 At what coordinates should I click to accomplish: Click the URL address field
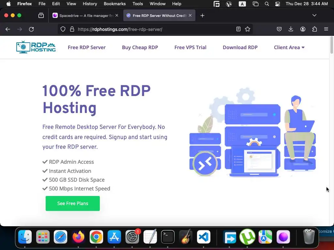pyautogui.click(x=156, y=29)
